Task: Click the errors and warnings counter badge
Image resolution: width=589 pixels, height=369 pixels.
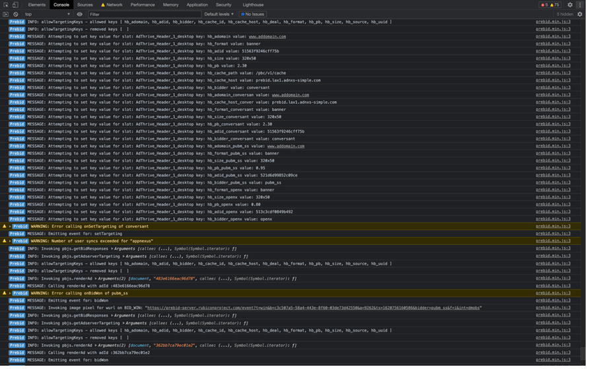Action: [550, 5]
